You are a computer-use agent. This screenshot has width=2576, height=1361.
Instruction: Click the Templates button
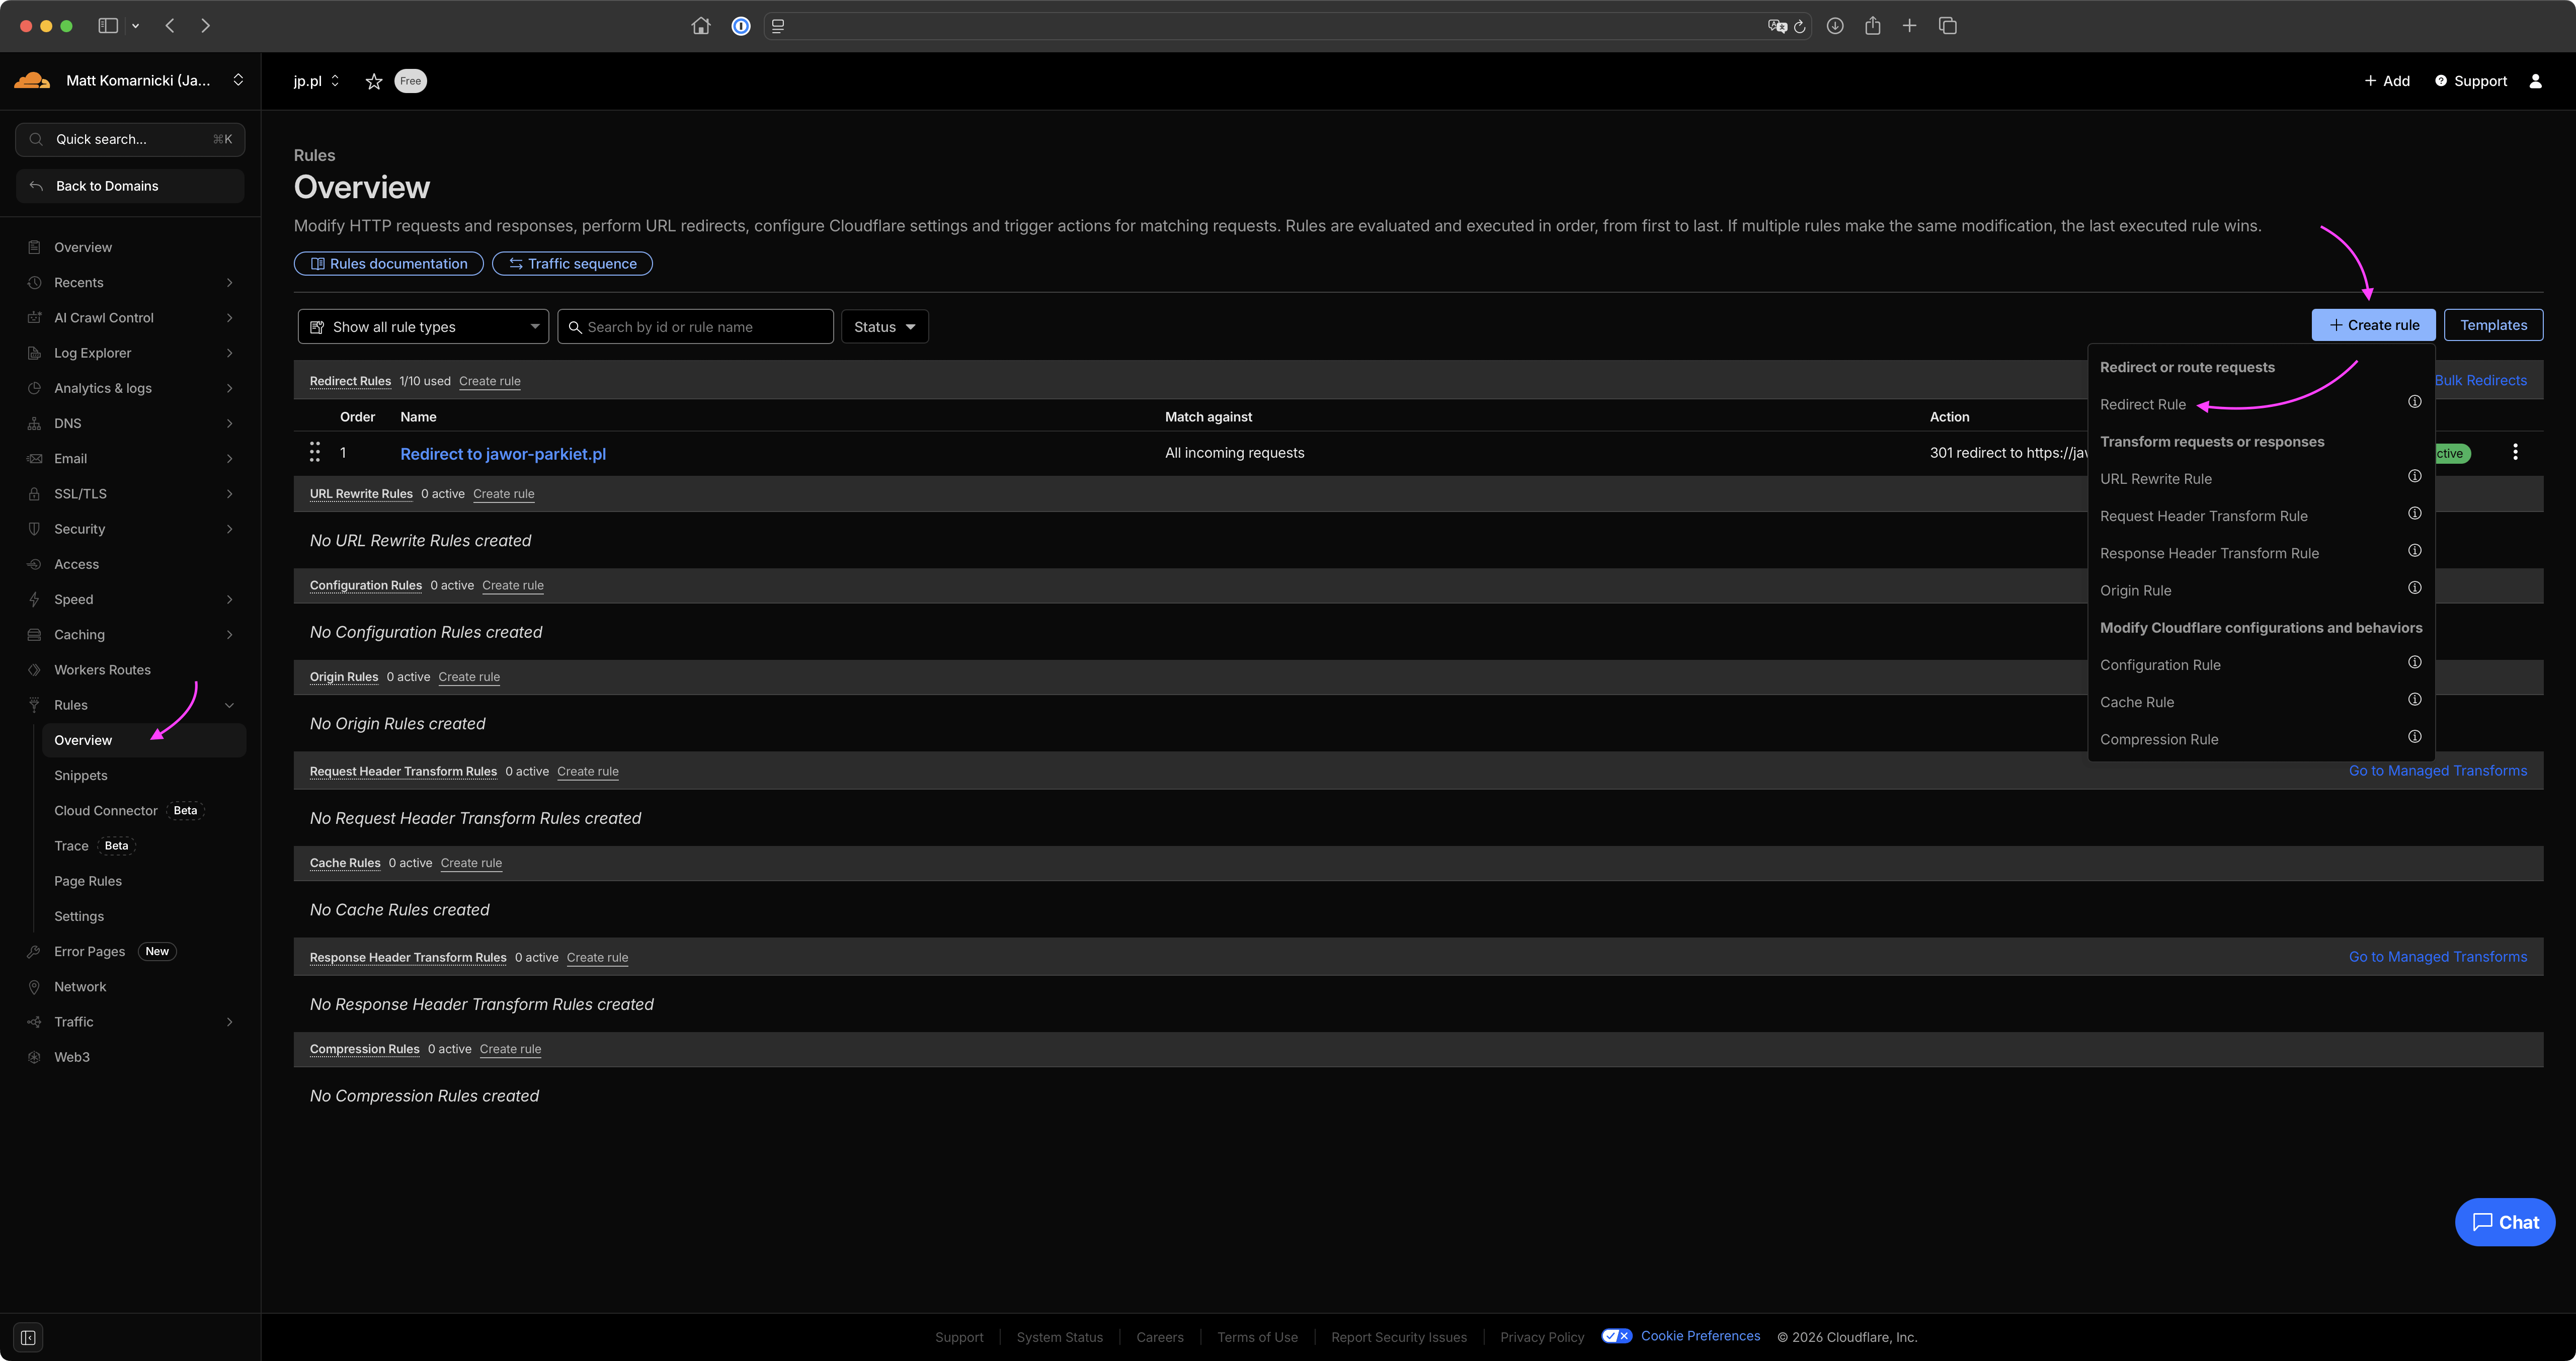(x=2493, y=325)
